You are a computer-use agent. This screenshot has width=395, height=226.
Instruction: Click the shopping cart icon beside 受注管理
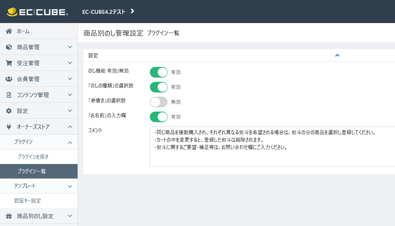pyautogui.click(x=9, y=63)
